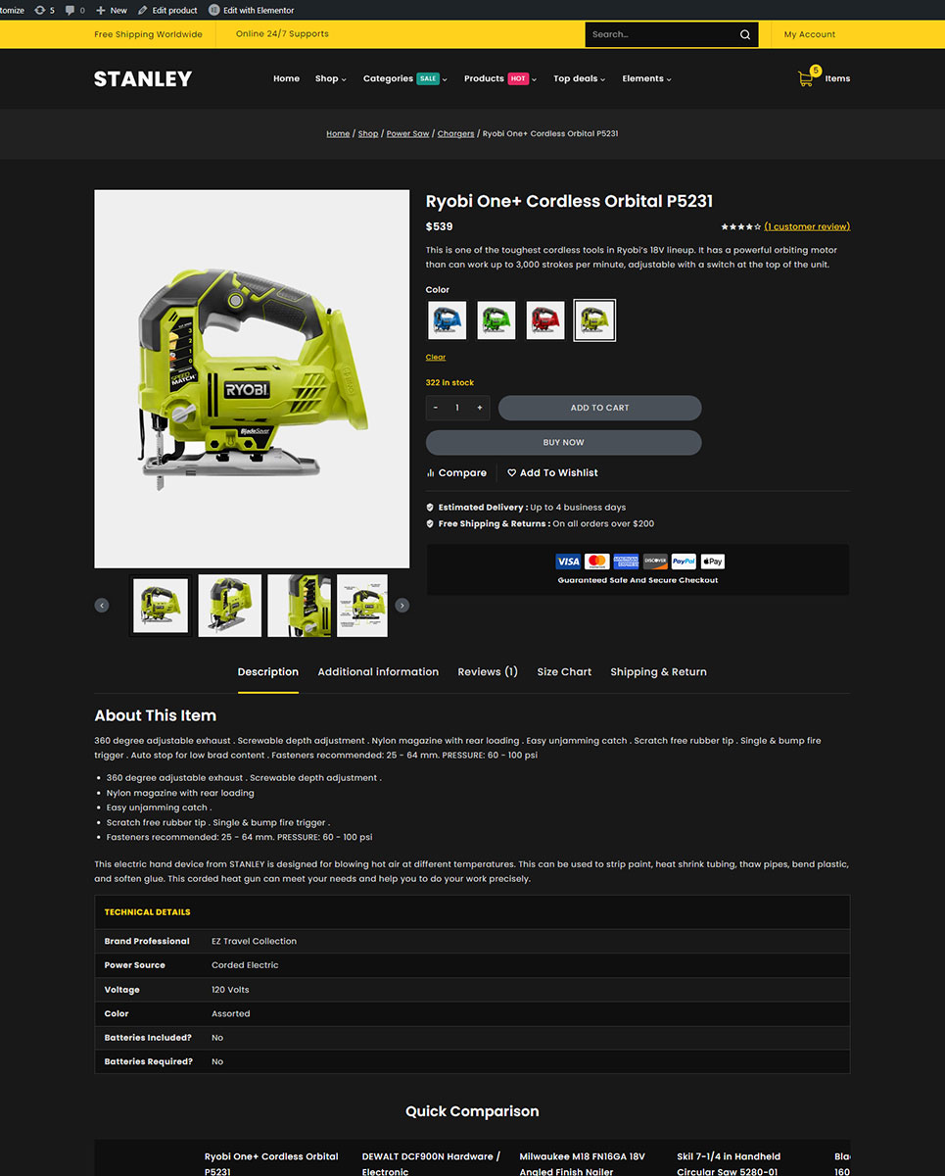Type in the Search input field
This screenshot has height=1176, width=945.
(x=658, y=34)
